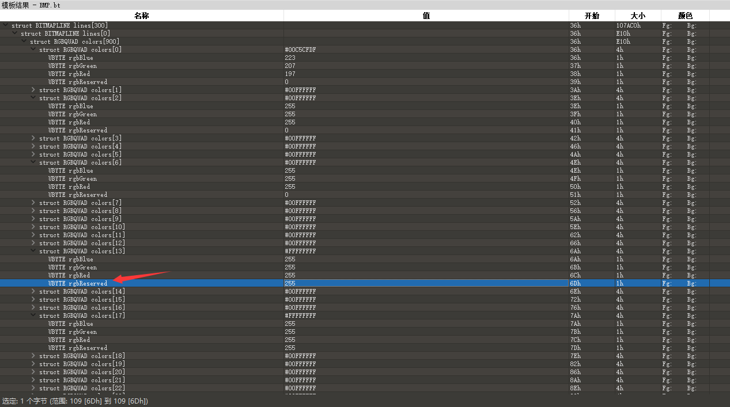Collapse struct RGBQUAD colors[17]
The image size is (730, 407).
tap(33, 315)
